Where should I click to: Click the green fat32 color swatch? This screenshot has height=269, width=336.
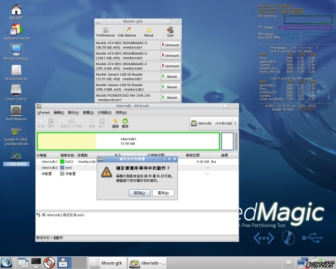(62, 161)
